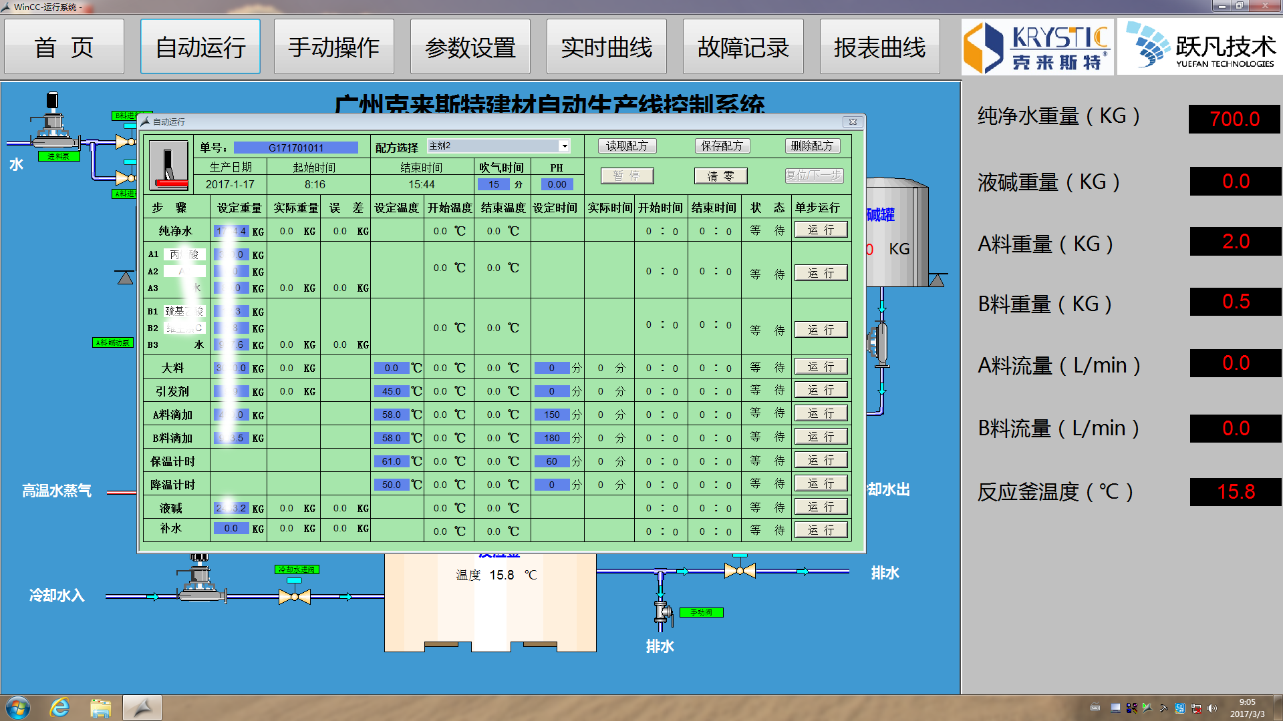This screenshot has height=721, width=1283.
Task: Click the cooling water inlet pump icon
Action: pyautogui.click(x=199, y=579)
